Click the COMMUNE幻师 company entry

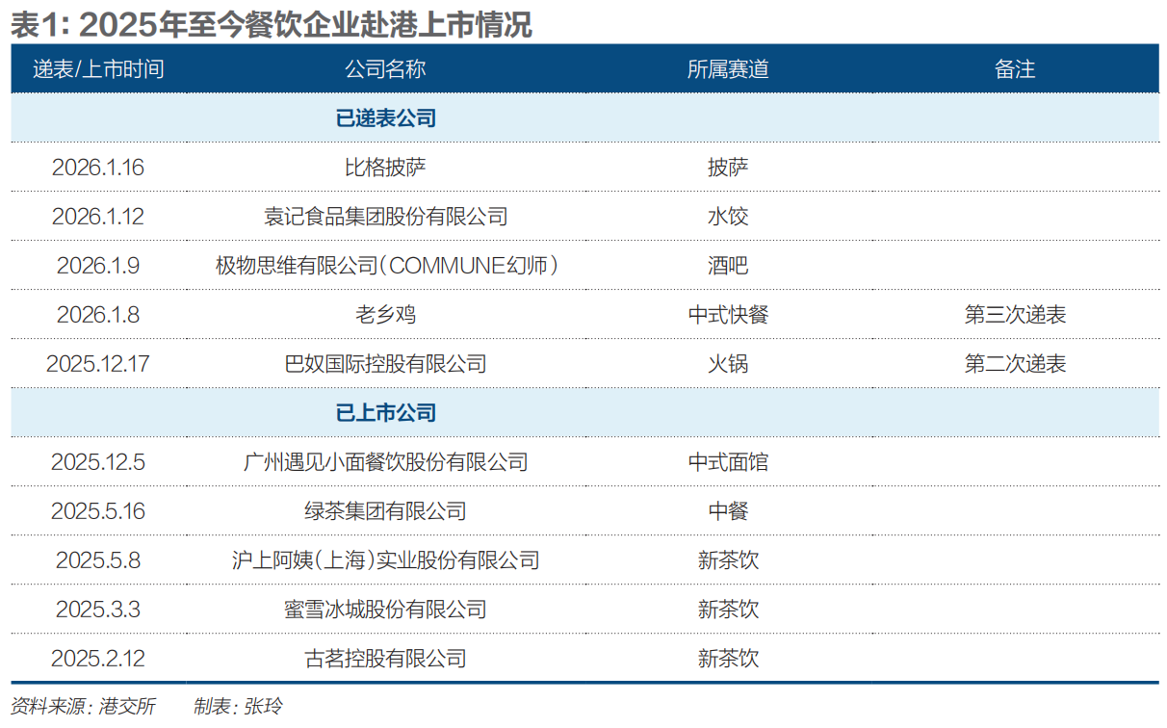click(385, 266)
